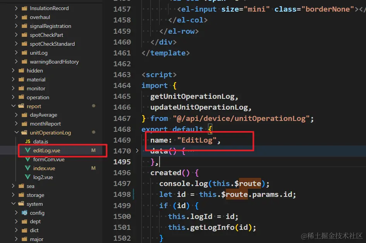Select the spotCheckStandard folder name
366x243 pixels.
52,44
